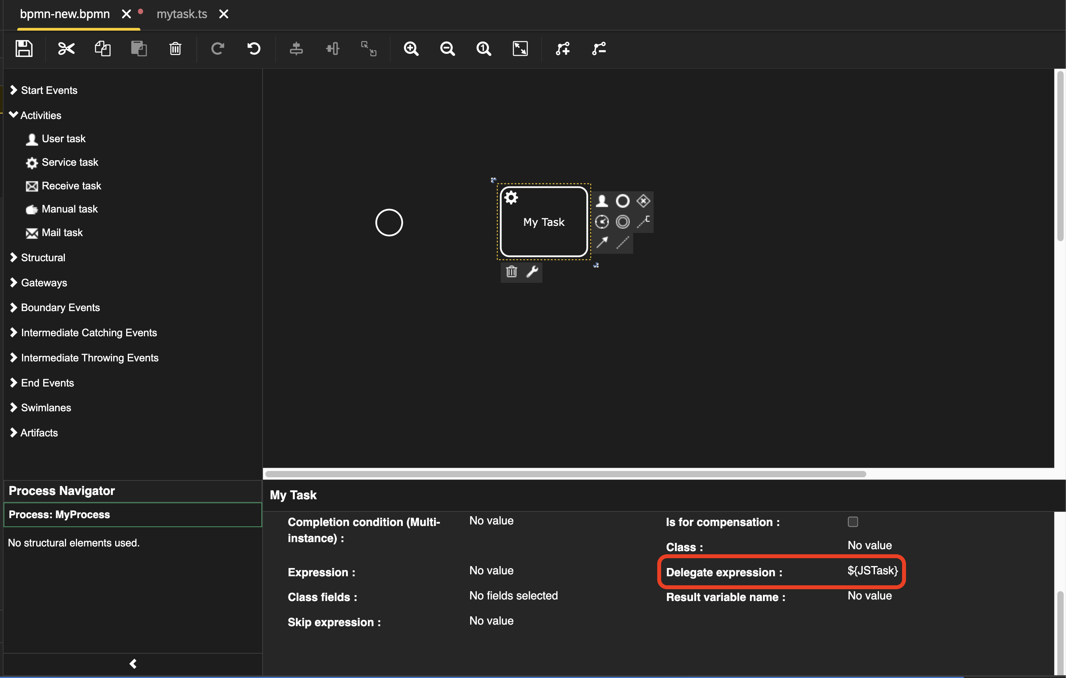Select the bpmn-new.bpmn tab
Viewport: 1066px width, 678px height.
[64, 14]
